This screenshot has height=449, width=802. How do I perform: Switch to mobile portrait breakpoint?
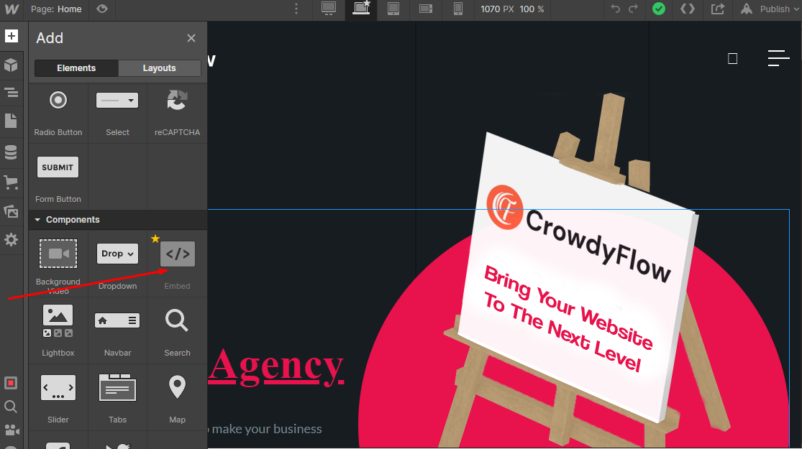click(457, 9)
